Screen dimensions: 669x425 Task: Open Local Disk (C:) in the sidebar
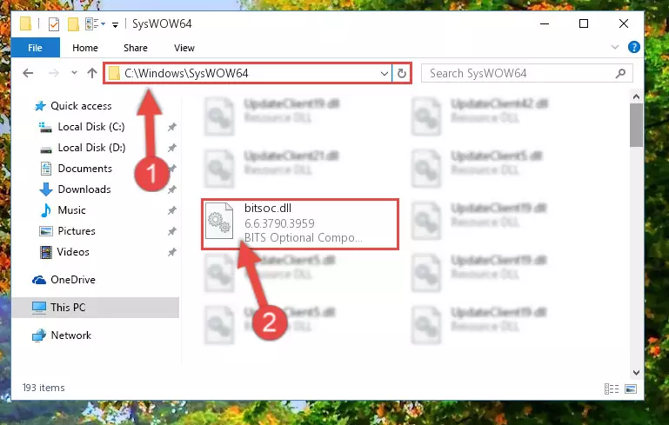90,127
